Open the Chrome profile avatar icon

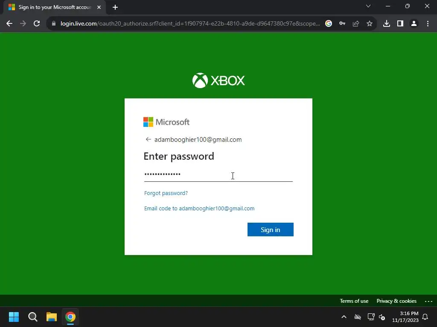(x=414, y=24)
